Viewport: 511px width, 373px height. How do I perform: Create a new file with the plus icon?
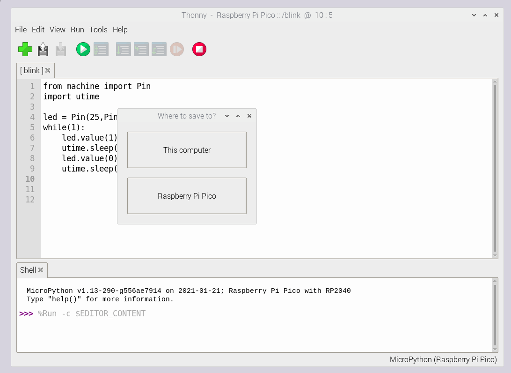click(25, 49)
